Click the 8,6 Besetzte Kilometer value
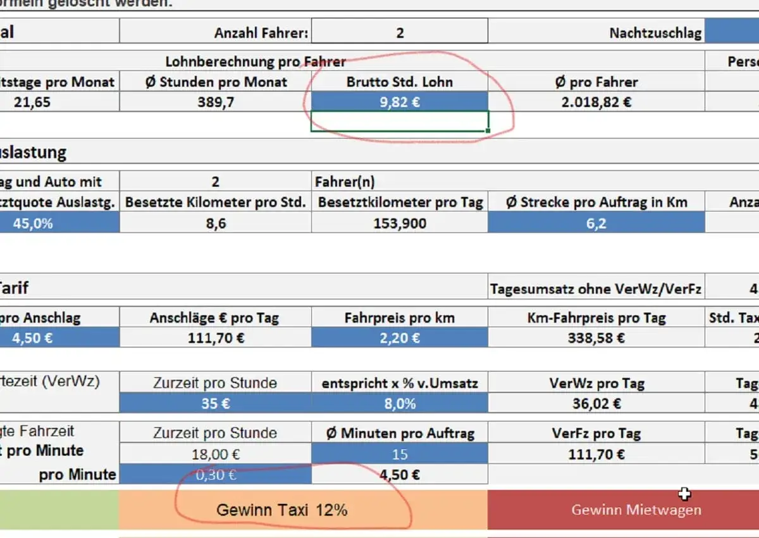 click(215, 223)
